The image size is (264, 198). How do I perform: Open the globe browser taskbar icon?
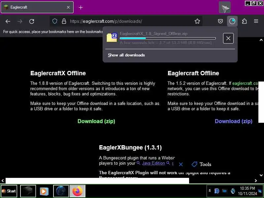coord(61,191)
